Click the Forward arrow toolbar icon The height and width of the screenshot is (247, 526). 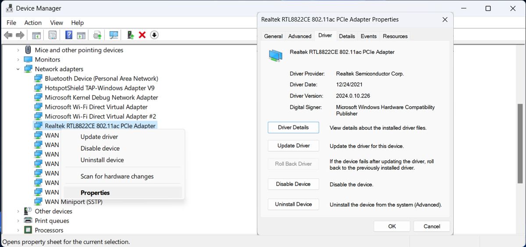click(20, 35)
